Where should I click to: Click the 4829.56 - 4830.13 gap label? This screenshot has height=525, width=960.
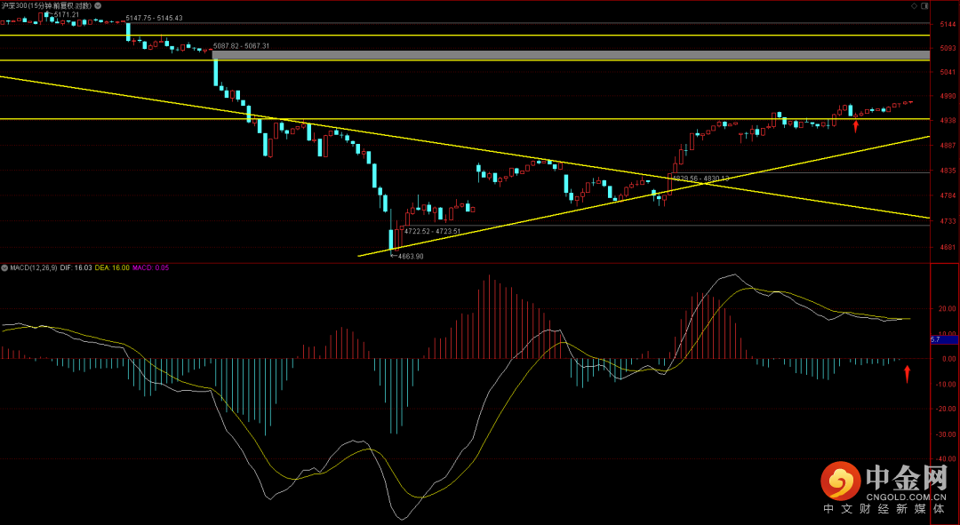[700, 179]
